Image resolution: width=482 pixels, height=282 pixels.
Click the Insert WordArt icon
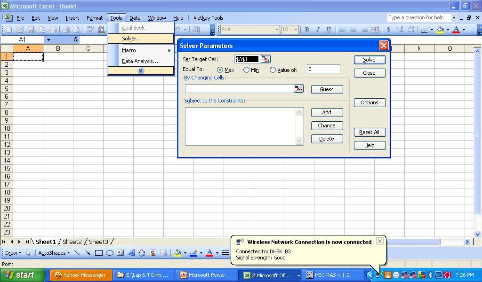point(131,253)
